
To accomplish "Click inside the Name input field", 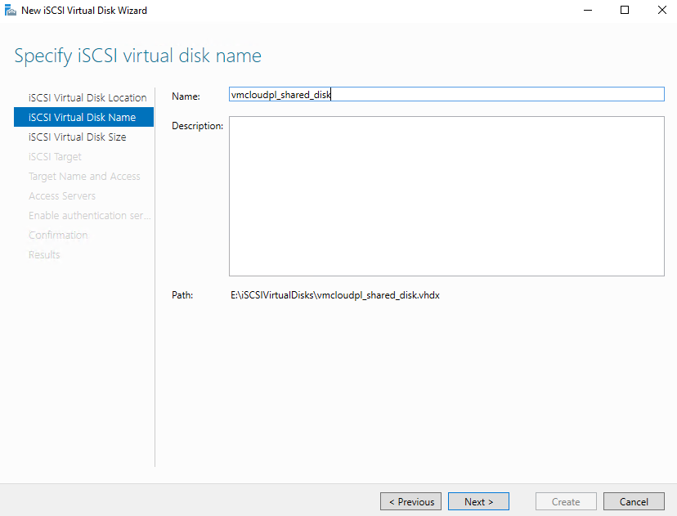I will pos(446,93).
